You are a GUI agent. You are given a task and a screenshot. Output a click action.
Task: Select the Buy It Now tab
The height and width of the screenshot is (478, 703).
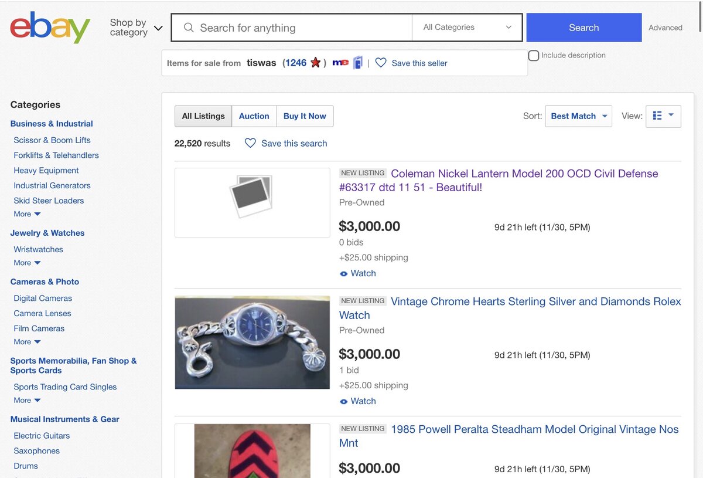coord(305,116)
